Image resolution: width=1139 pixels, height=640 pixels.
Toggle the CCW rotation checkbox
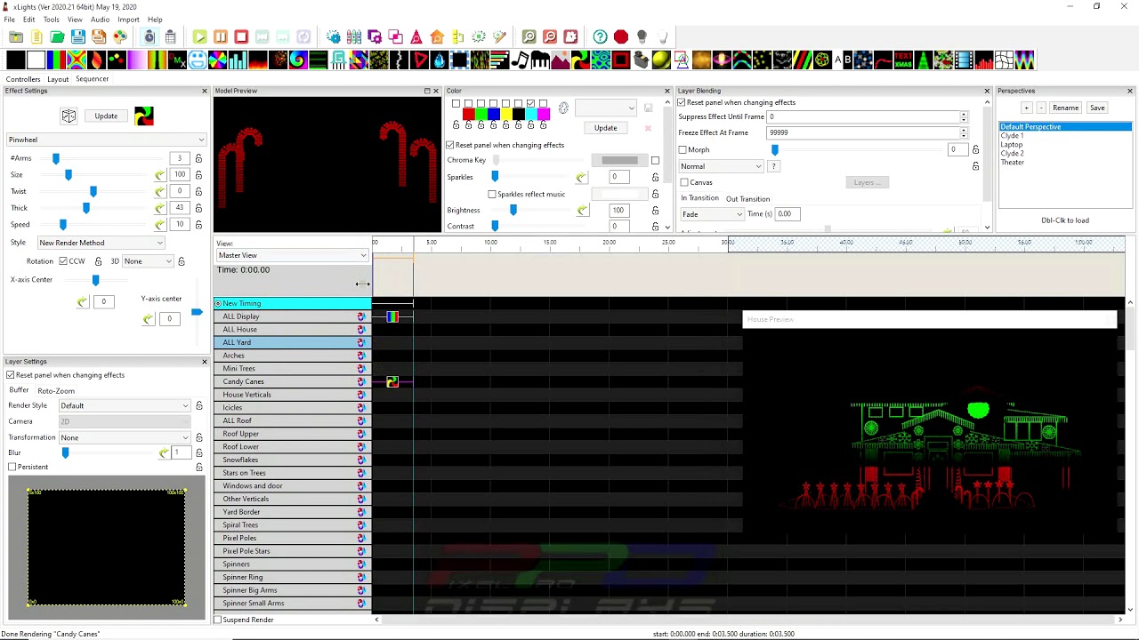[63, 261]
